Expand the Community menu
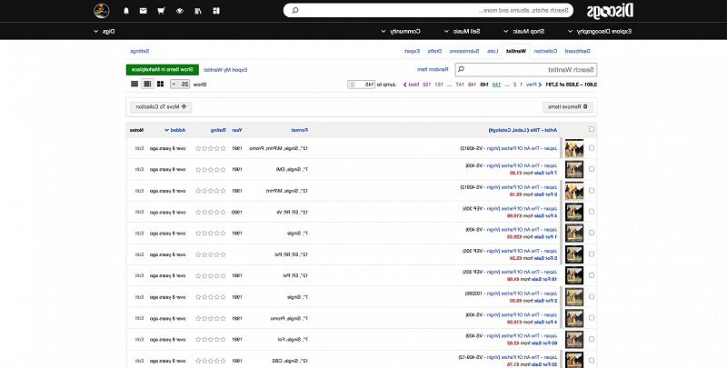This screenshot has width=727, height=368. coord(401,32)
